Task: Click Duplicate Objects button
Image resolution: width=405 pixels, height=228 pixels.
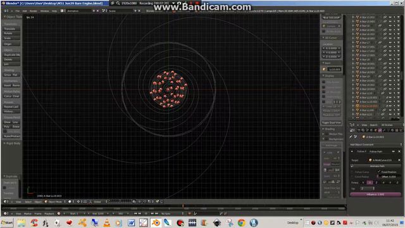Action: 11,55
